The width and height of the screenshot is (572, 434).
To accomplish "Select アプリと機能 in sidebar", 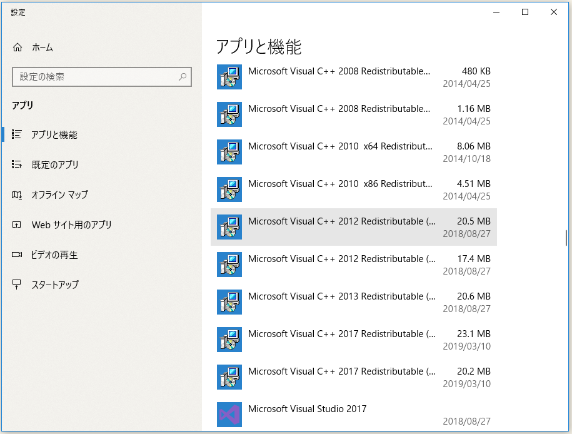I will click(x=54, y=134).
